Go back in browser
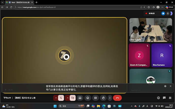Image resolution: width=175 pixels, height=109 pixels. (3, 7)
